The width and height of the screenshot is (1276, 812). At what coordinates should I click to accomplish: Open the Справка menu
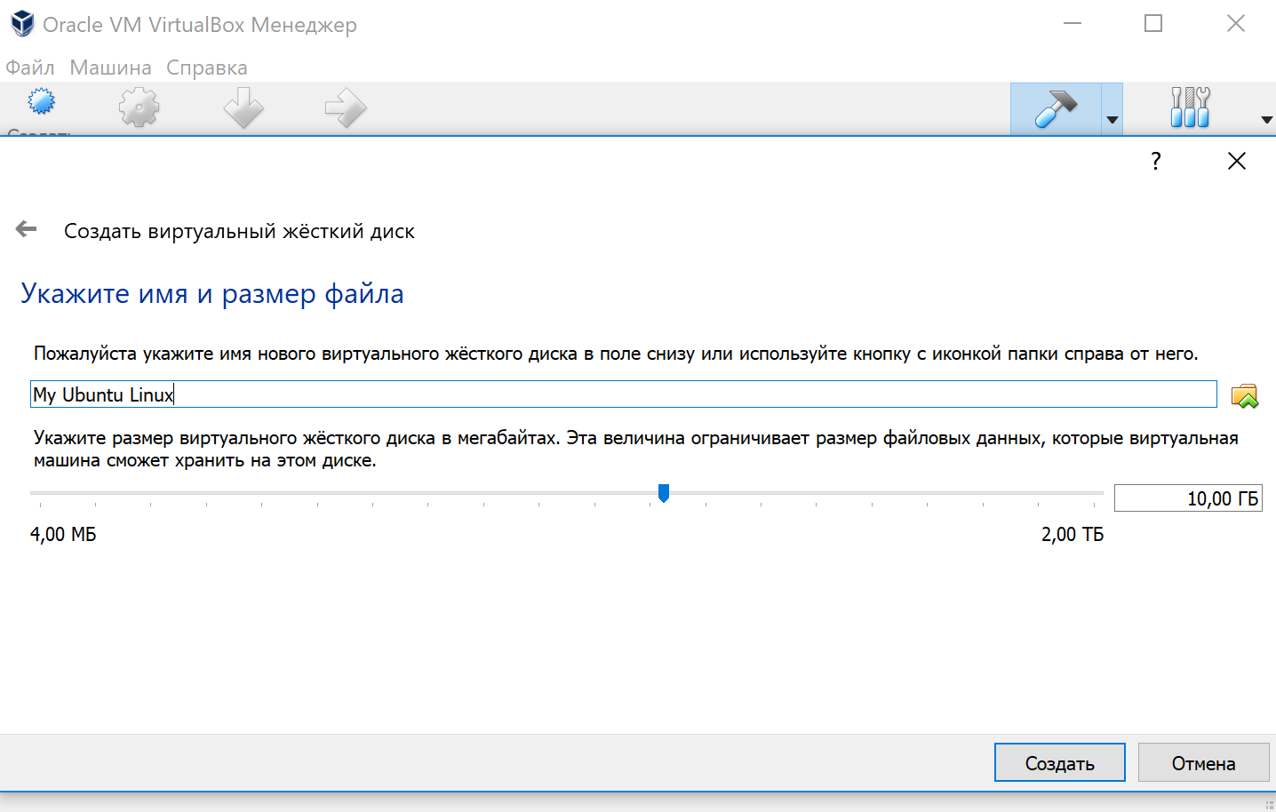tap(206, 67)
